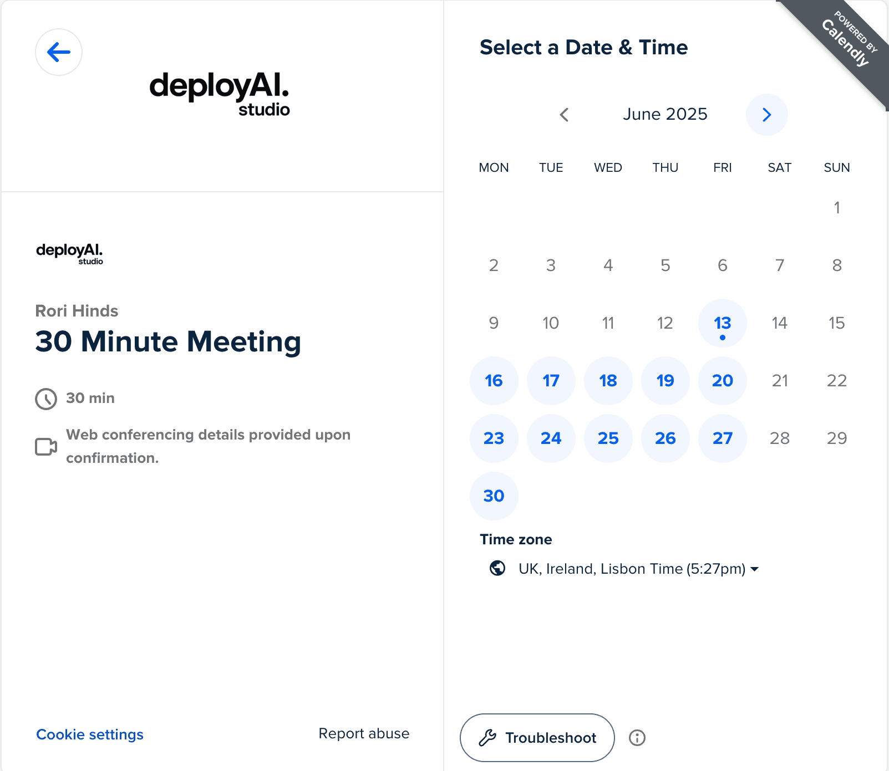
Task: Click the Report abuse link
Action: pos(364,733)
